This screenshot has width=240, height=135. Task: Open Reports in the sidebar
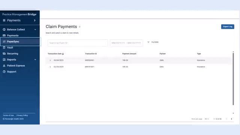click(x=12, y=60)
